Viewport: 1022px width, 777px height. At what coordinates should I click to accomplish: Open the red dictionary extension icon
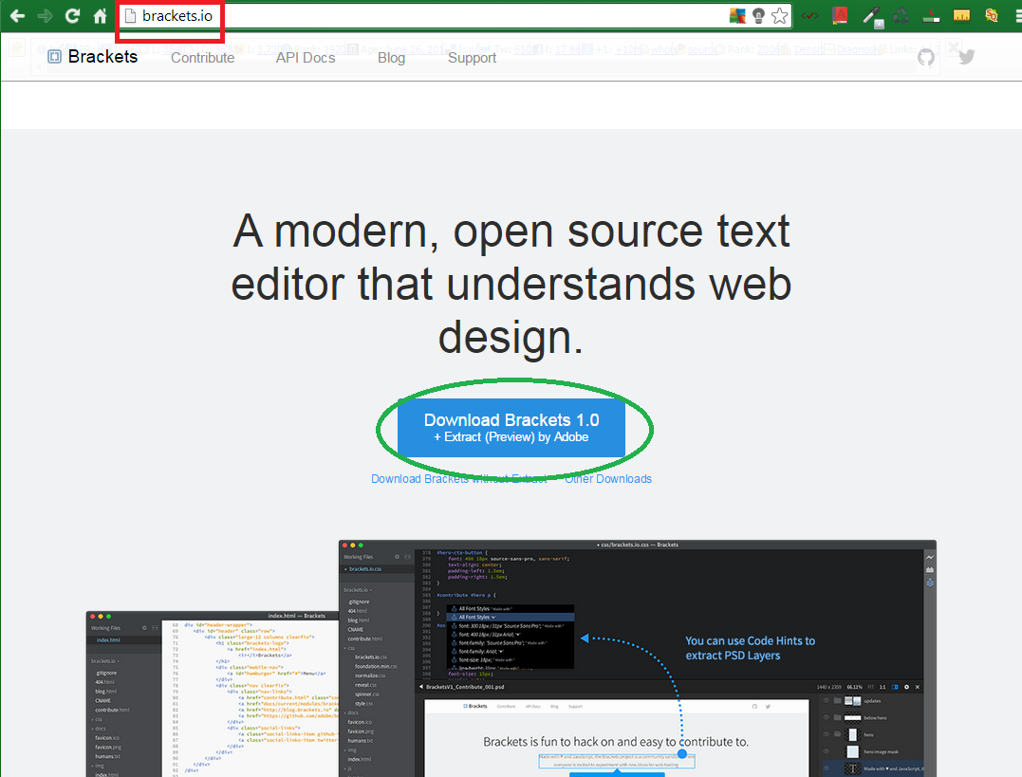tap(840, 15)
